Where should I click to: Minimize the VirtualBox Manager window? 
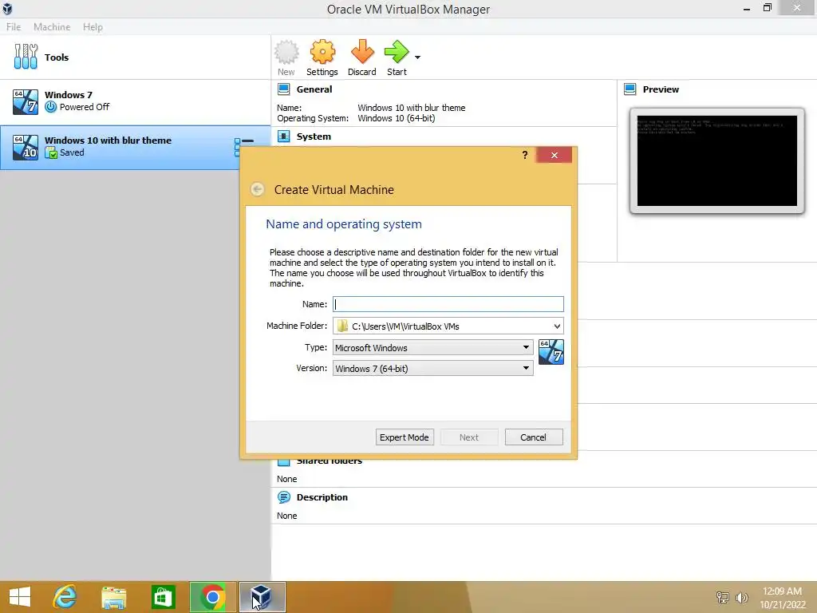tap(747, 9)
